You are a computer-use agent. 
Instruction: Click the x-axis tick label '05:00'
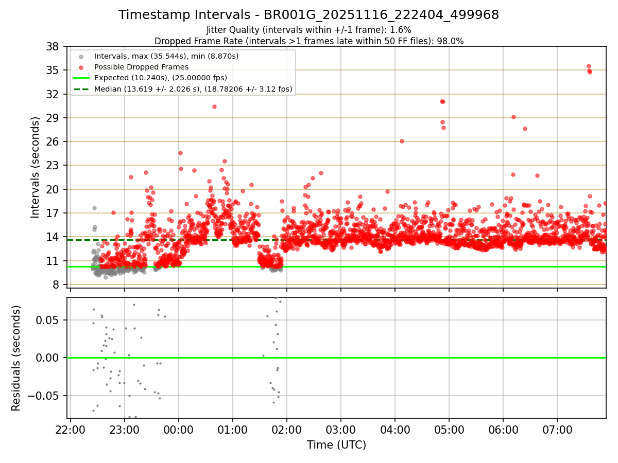449,429
